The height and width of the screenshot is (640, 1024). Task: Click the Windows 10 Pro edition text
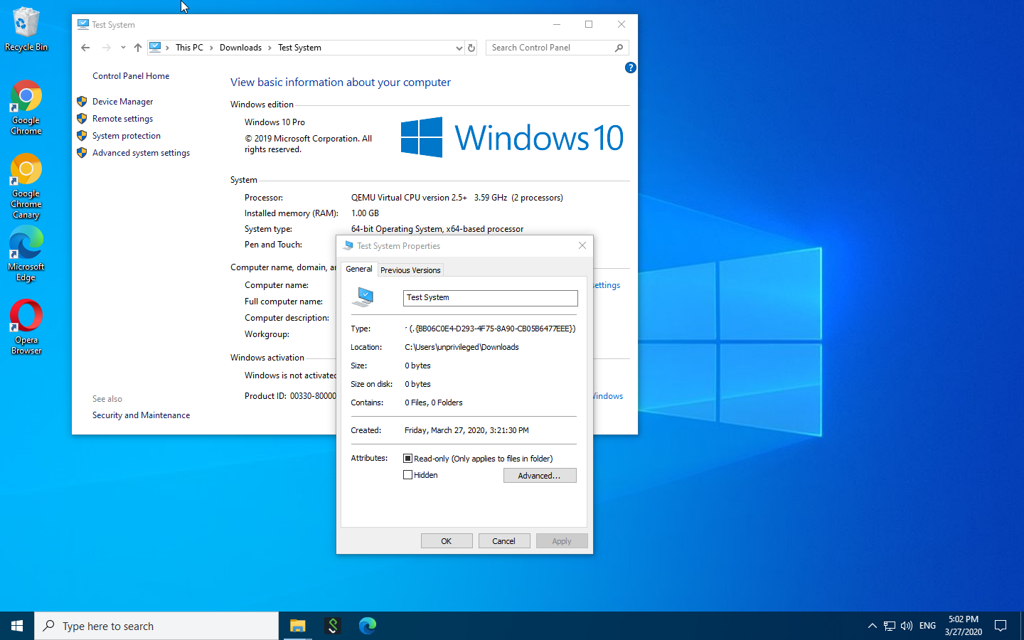click(274, 122)
